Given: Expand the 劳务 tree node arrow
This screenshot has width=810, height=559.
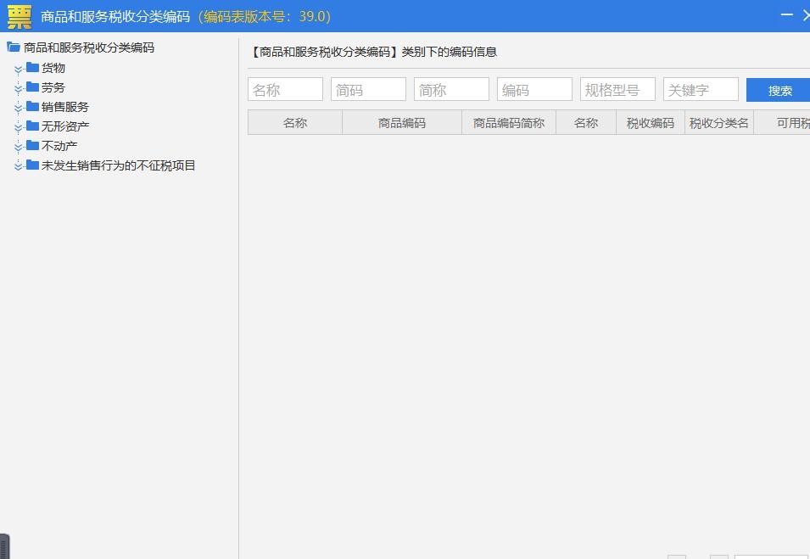Looking at the screenshot, I should point(19,88).
